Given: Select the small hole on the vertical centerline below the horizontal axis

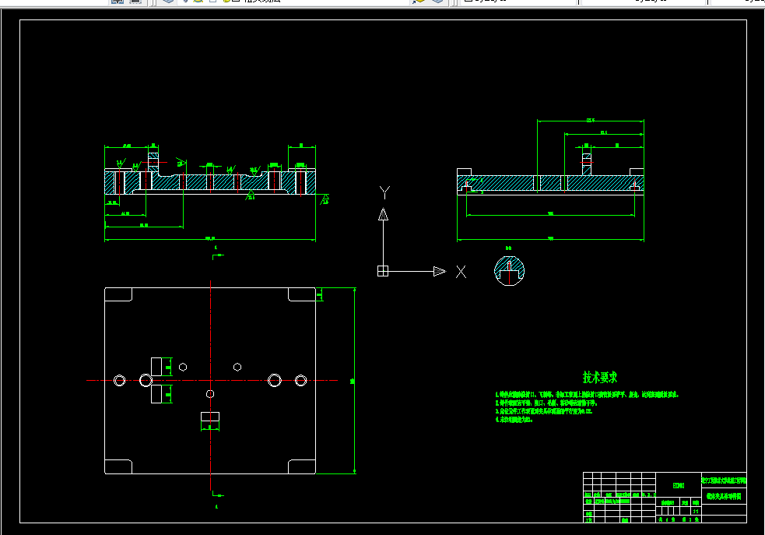Looking at the screenshot, I should 210,394.
